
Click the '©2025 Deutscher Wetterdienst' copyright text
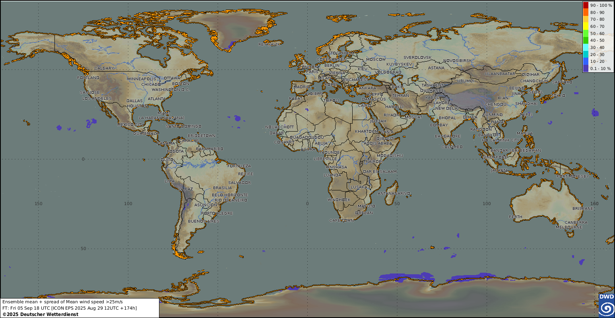pos(40,314)
